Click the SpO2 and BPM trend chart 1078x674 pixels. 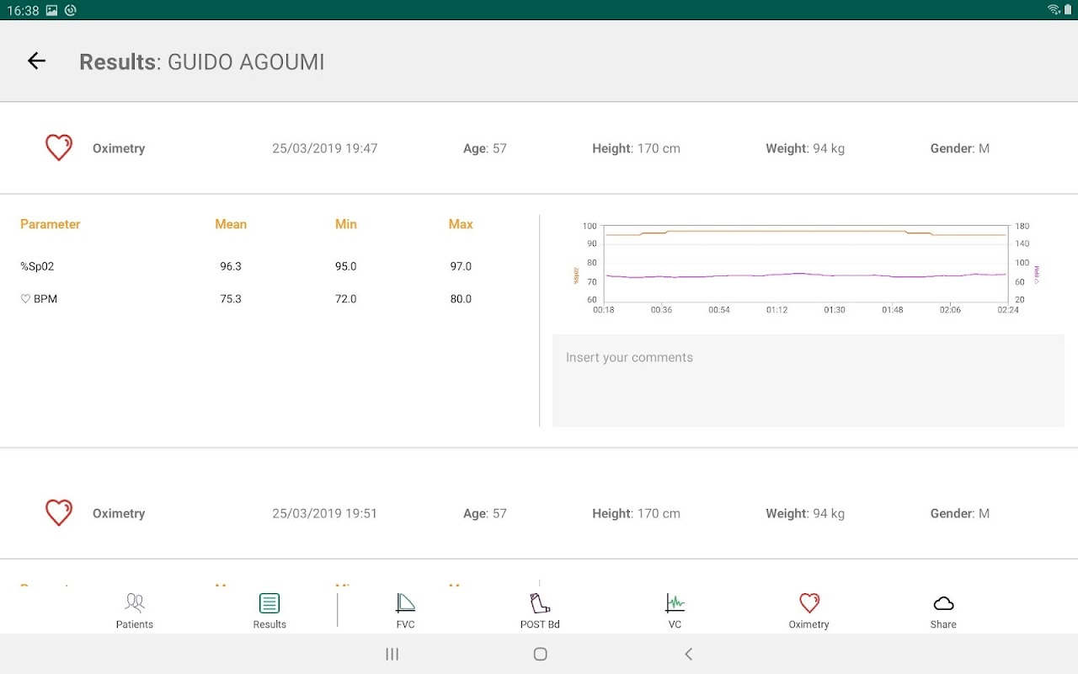pyautogui.click(x=805, y=268)
